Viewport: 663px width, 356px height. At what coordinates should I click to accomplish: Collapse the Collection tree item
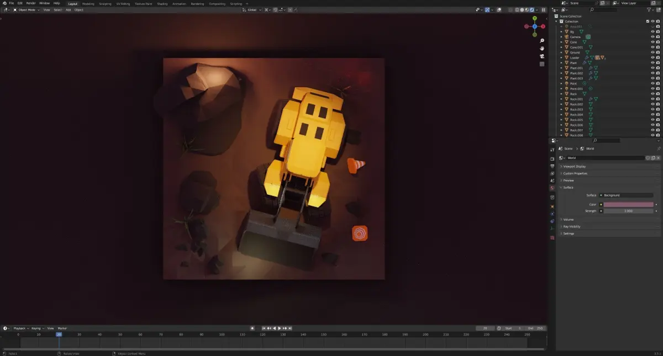556,22
